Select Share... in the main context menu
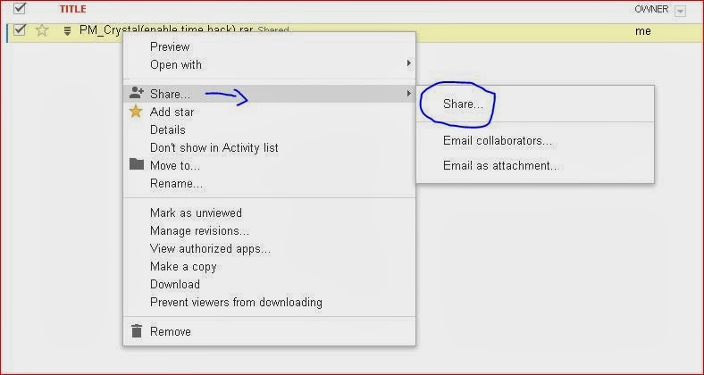Screen dimensions: 704x375 [x=170, y=94]
